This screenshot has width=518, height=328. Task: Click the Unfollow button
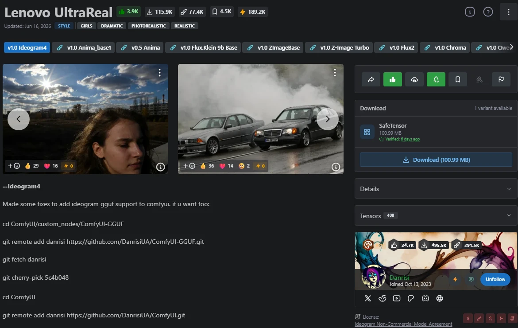[x=495, y=279]
